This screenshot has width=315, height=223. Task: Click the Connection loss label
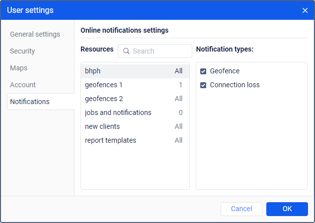[x=235, y=85]
